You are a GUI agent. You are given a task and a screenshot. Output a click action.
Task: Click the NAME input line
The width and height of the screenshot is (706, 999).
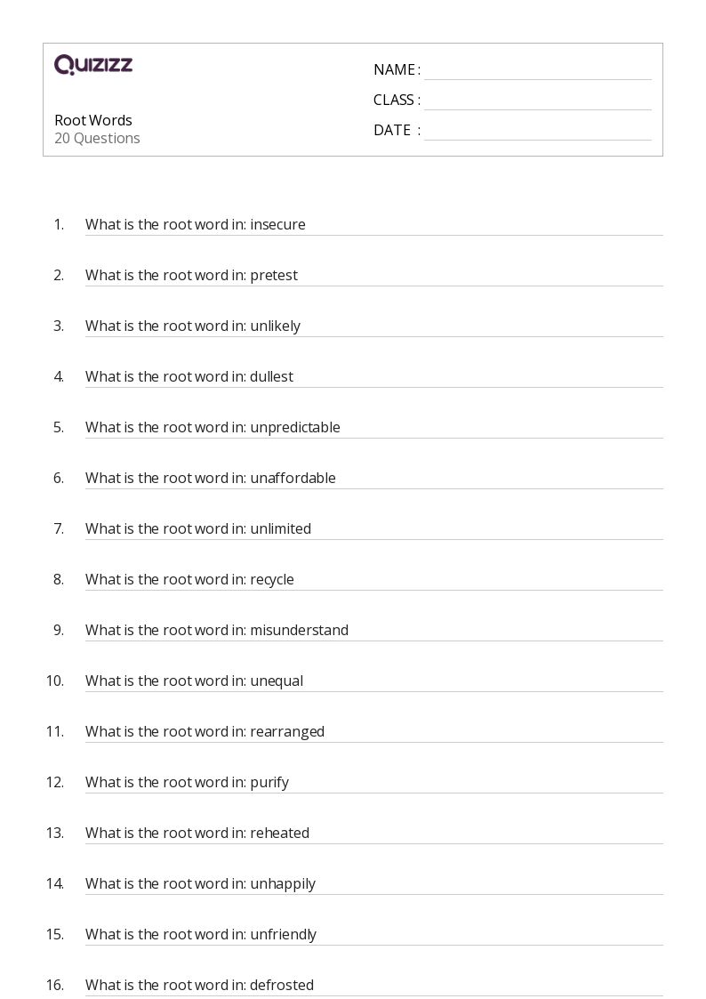click(x=537, y=70)
